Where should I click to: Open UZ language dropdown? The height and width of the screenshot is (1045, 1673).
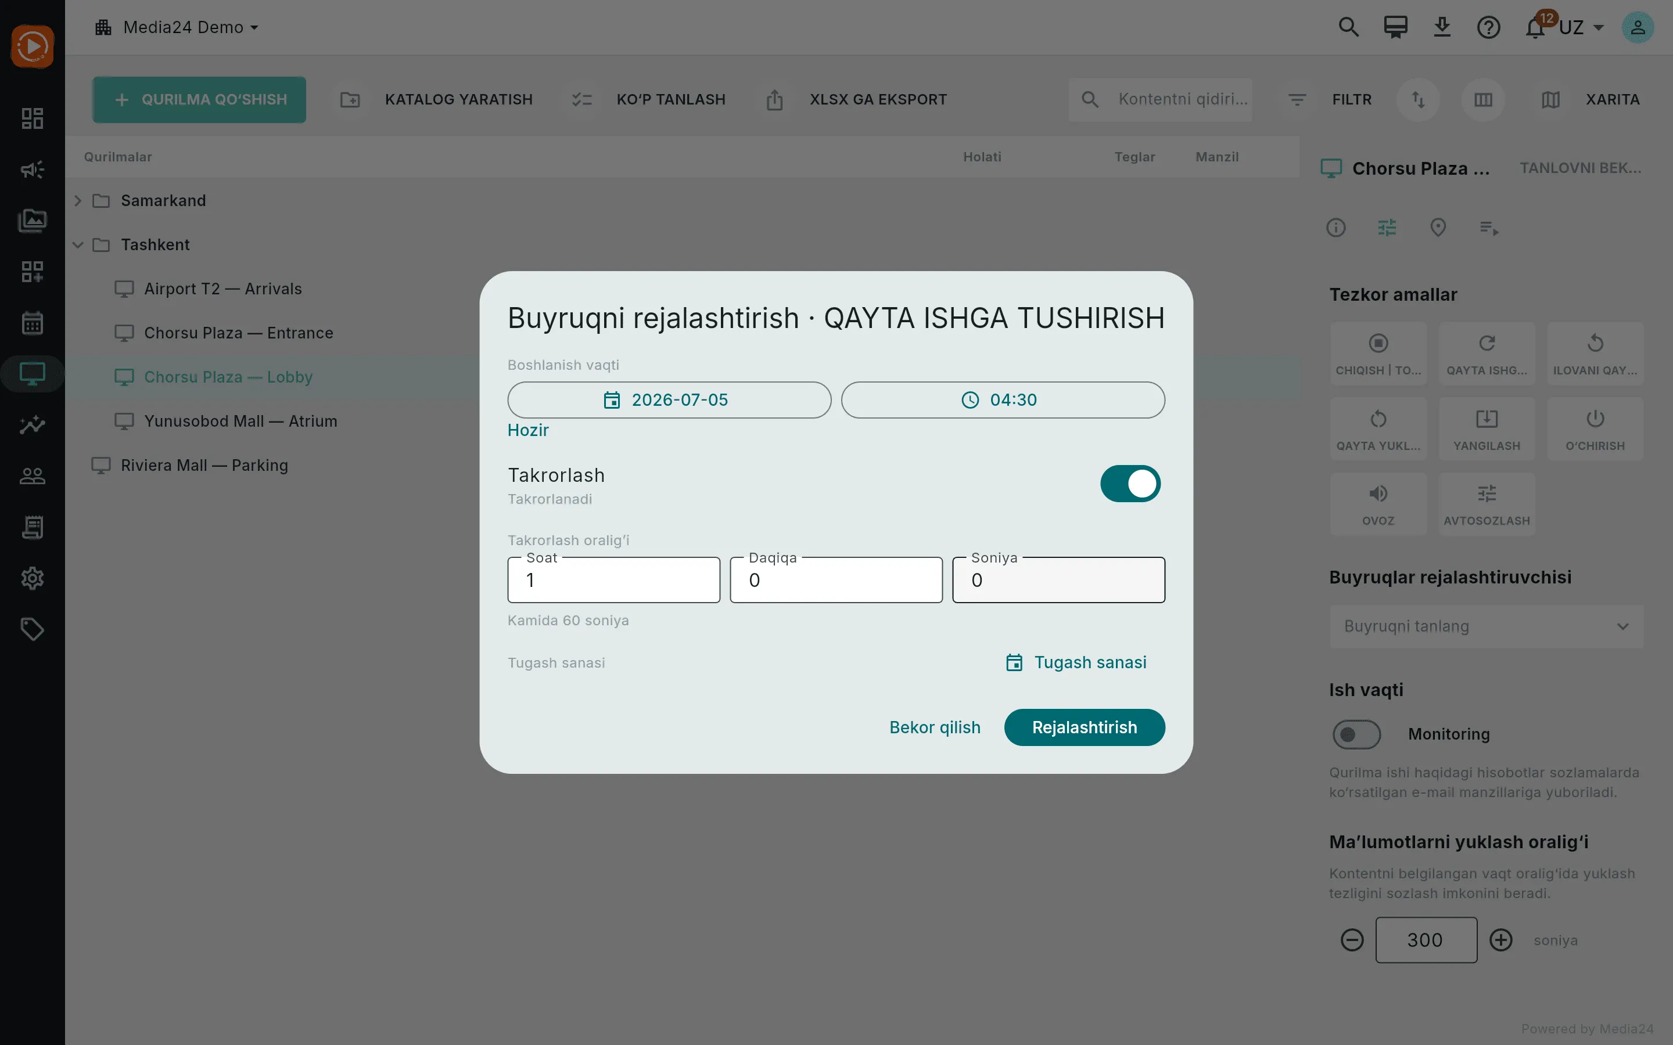point(1581,28)
